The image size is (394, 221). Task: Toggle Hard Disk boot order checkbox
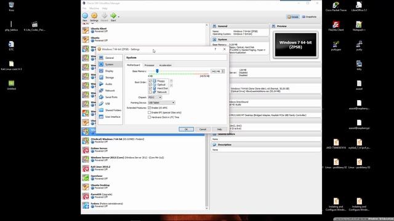pyautogui.click(x=150, y=88)
